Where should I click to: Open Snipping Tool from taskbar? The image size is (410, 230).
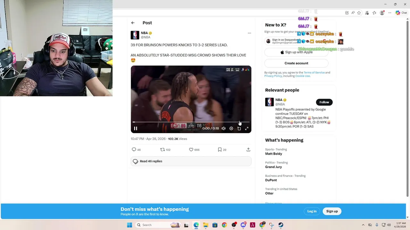tap(272, 225)
